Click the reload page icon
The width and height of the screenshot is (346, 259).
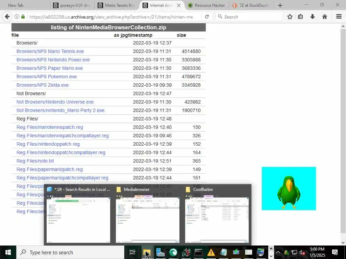pyautogui.click(x=207, y=17)
